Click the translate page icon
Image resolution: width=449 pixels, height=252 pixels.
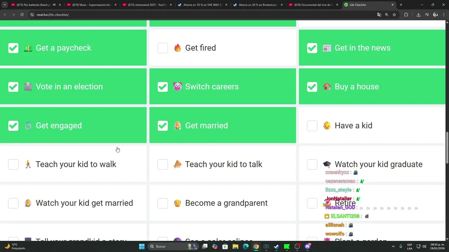pos(379,15)
